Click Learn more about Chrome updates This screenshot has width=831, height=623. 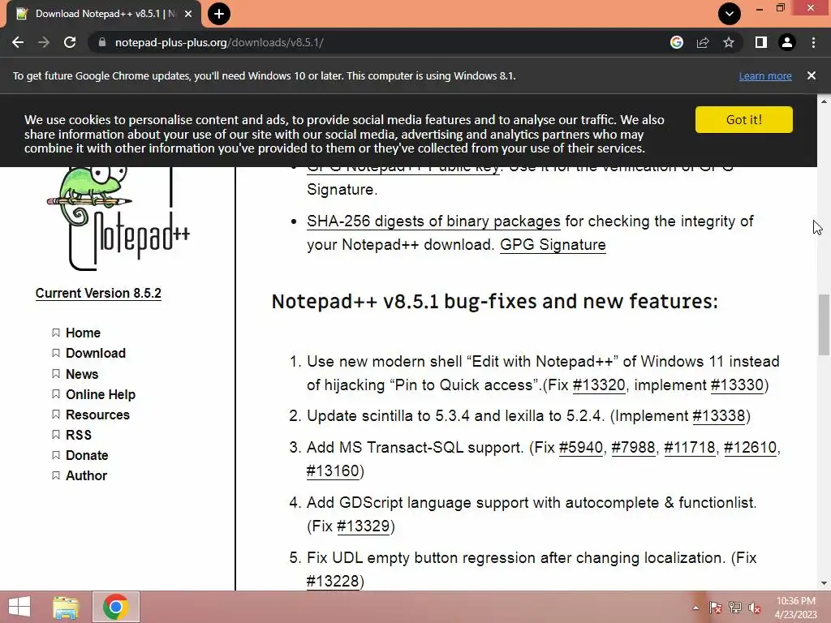click(x=765, y=76)
